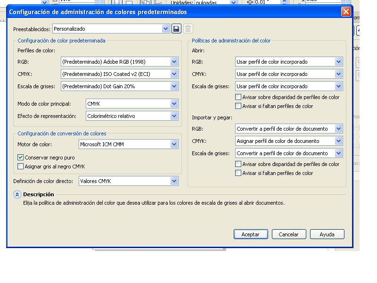Collapse the Descripción section arrow
The image size is (377, 283).
[x=17, y=194]
